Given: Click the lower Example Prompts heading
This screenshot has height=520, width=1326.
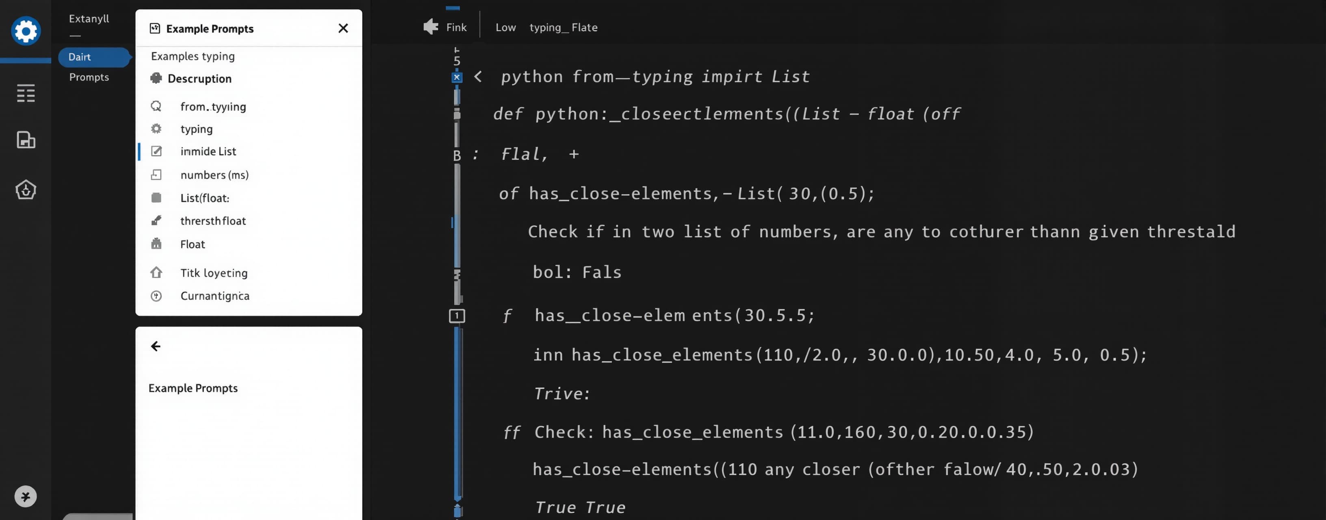Looking at the screenshot, I should coord(193,388).
